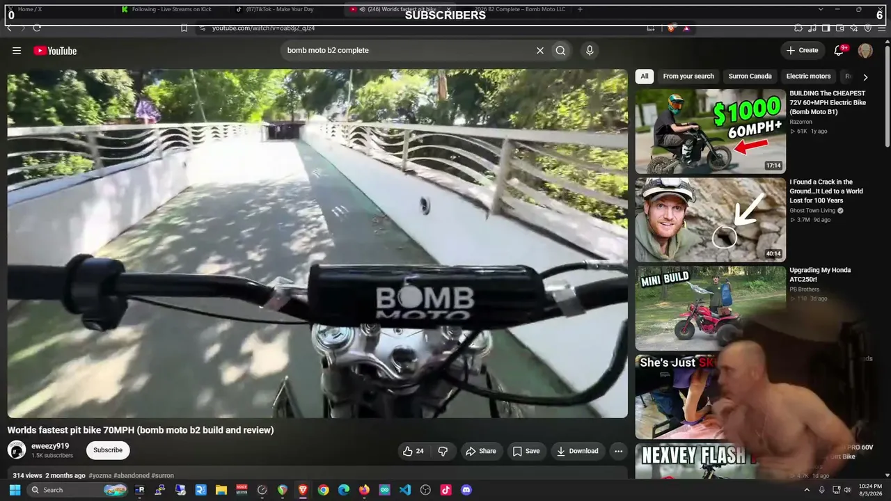Open the account avatar menu
891x501 pixels.
(865, 50)
